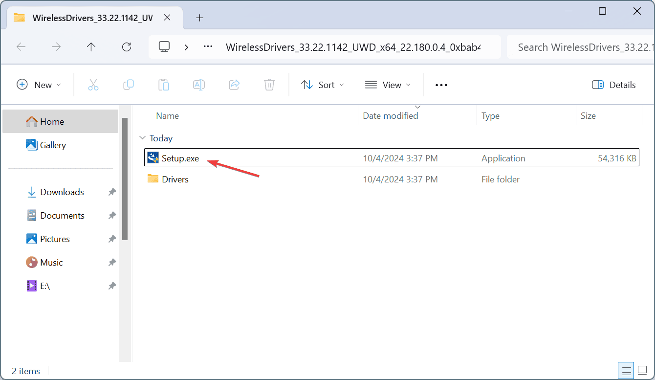Add a new tab

[199, 18]
